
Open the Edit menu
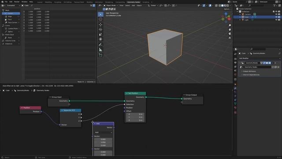[11, 2]
